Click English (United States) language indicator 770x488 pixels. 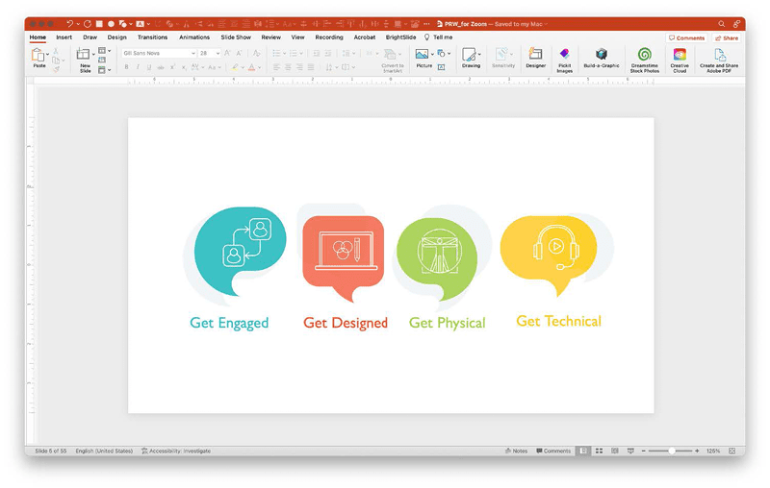coord(104,451)
